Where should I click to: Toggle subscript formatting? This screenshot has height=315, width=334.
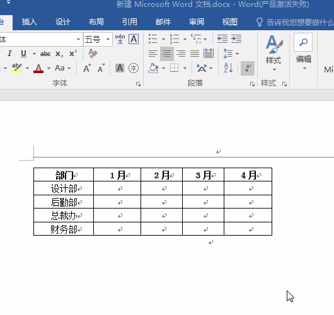click(59, 54)
